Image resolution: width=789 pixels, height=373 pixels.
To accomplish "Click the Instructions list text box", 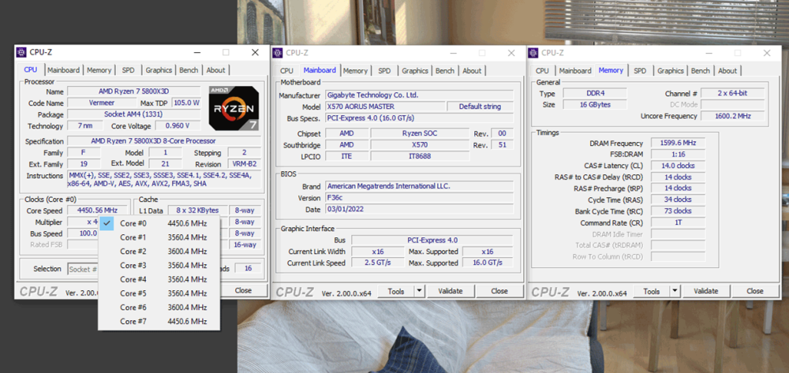I will tap(164, 180).
